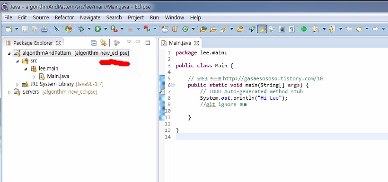Close the Package Explorer view
Viewport: 388px width, 182px height.
point(58,43)
